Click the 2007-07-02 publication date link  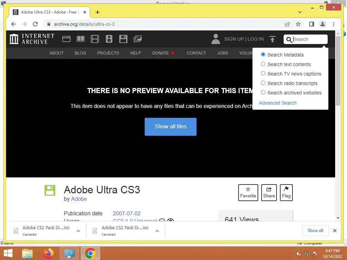coord(127,213)
